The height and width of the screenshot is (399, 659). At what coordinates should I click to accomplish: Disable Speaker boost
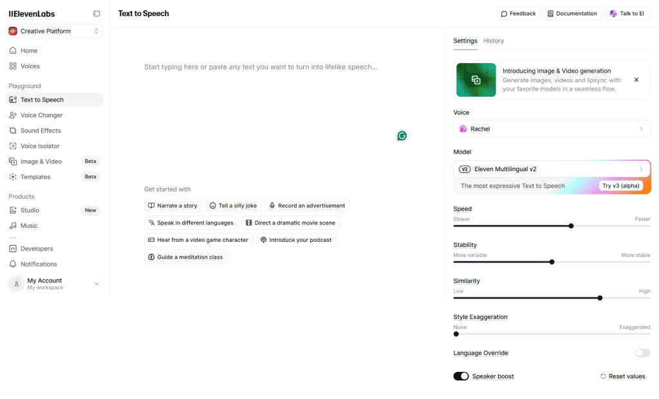coord(461,376)
